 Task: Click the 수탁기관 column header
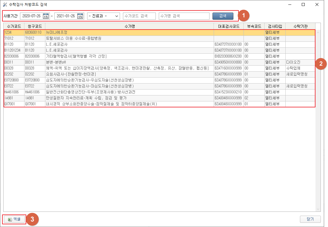[300, 26]
